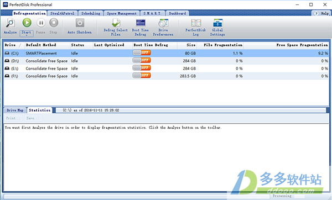Click the Analyze magnifier icon
332x200 pixels.
point(10,23)
